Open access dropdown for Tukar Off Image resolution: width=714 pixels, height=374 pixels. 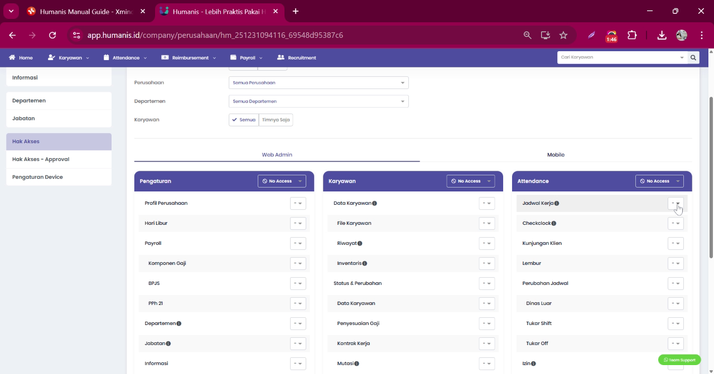676,343
